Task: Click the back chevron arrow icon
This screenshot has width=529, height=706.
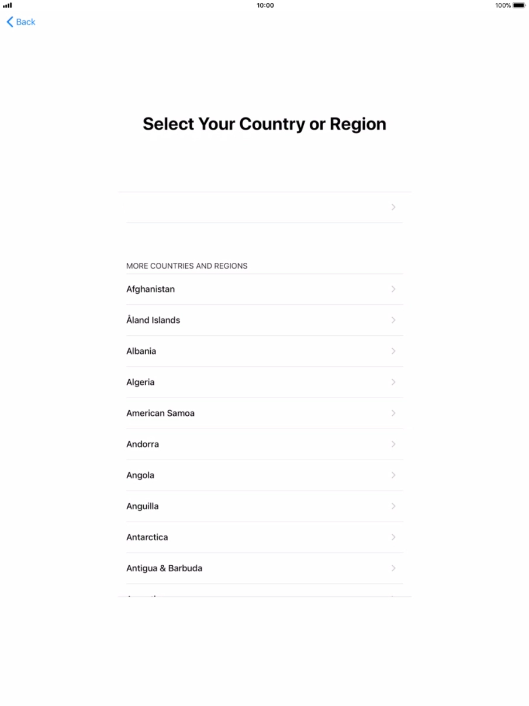Action: [8, 22]
